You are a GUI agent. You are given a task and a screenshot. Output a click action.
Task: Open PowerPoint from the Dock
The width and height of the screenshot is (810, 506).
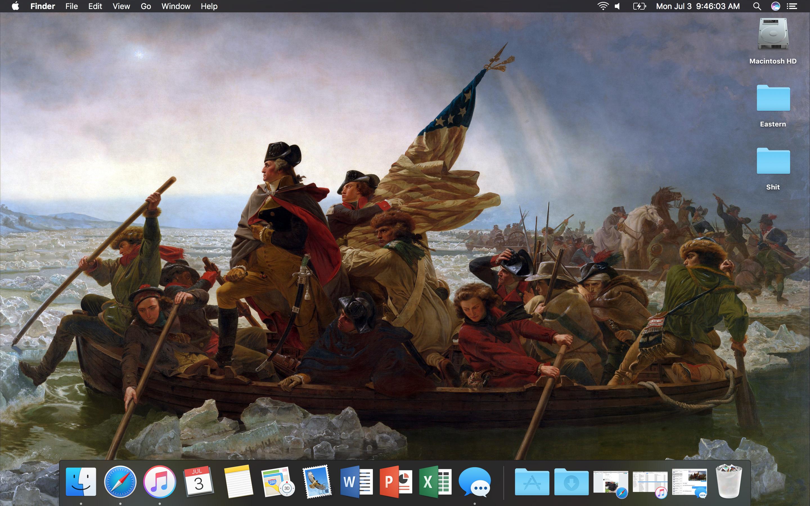click(x=396, y=482)
